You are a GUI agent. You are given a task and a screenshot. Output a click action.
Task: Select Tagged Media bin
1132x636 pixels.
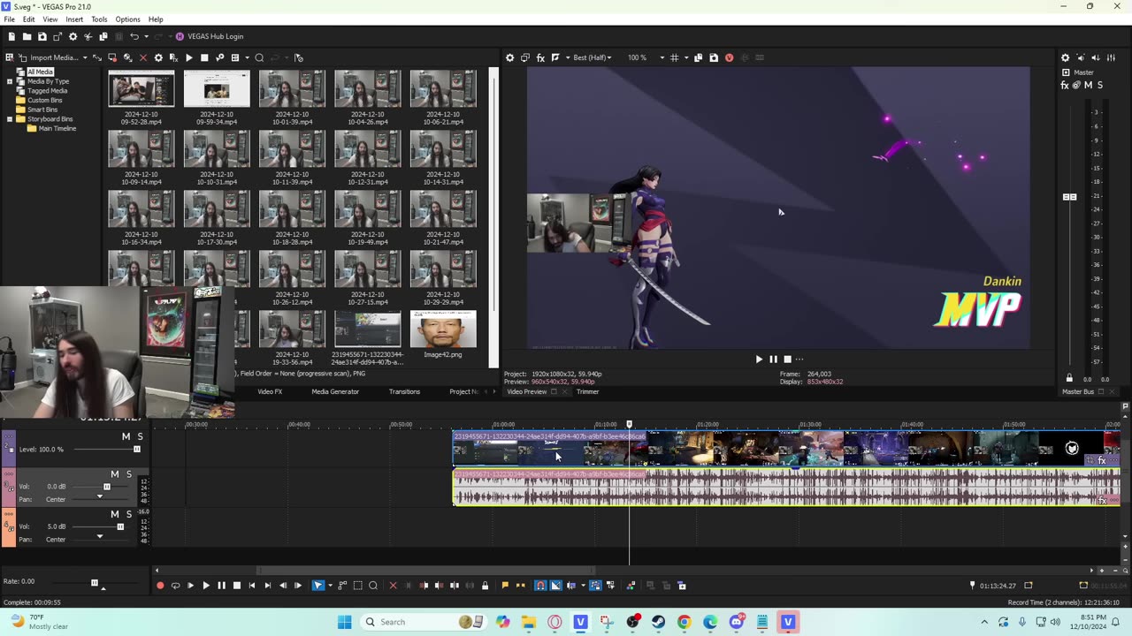(47, 90)
